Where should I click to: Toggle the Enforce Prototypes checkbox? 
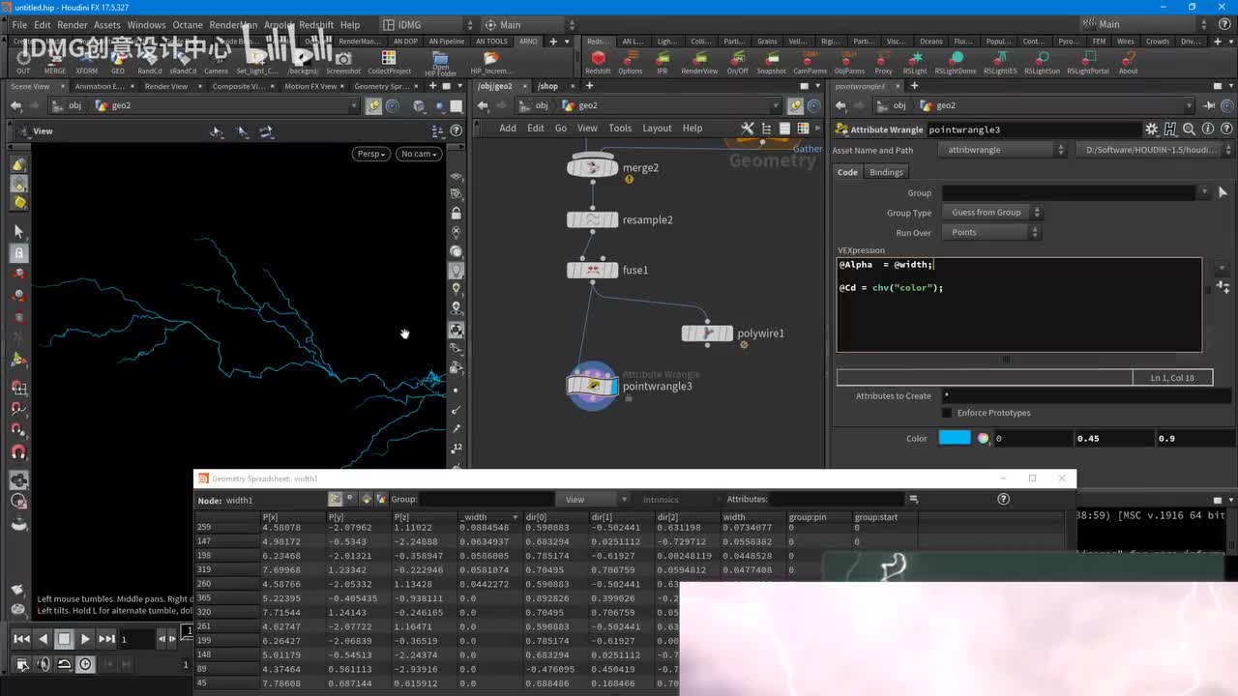click(947, 413)
